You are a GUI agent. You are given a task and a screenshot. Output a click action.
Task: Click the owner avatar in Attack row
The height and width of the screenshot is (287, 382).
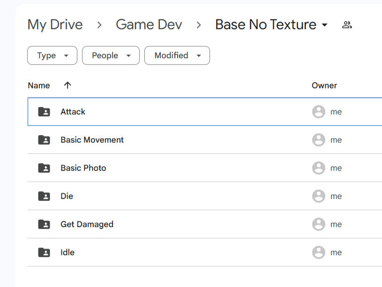point(319,112)
